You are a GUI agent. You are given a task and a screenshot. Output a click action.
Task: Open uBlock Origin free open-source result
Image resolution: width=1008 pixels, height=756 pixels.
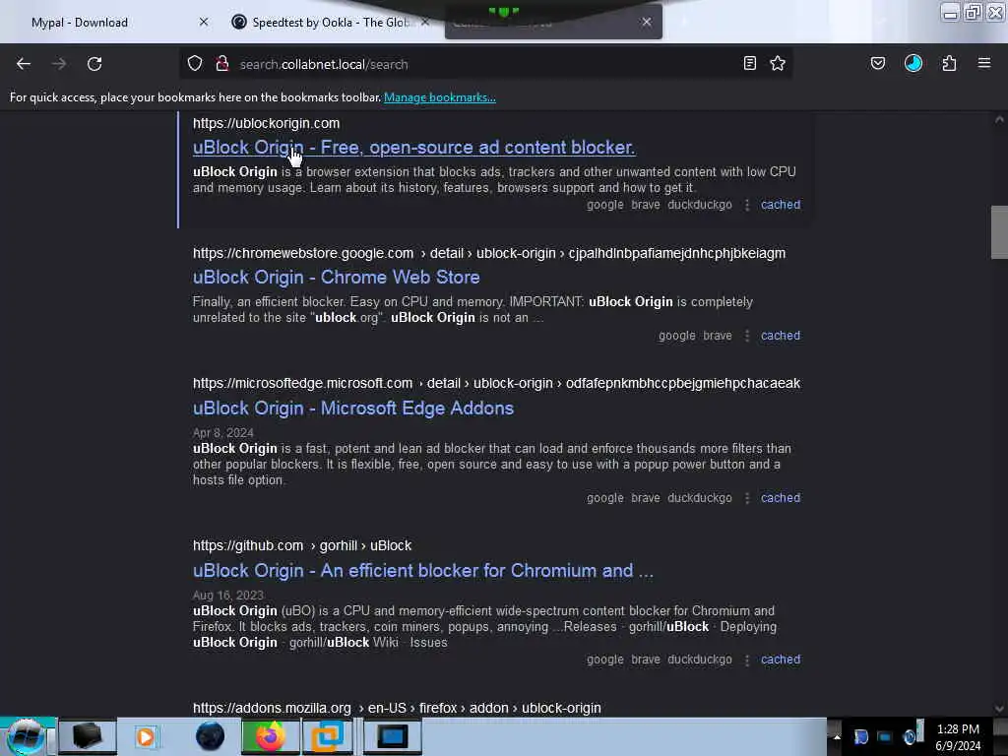(414, 148)
